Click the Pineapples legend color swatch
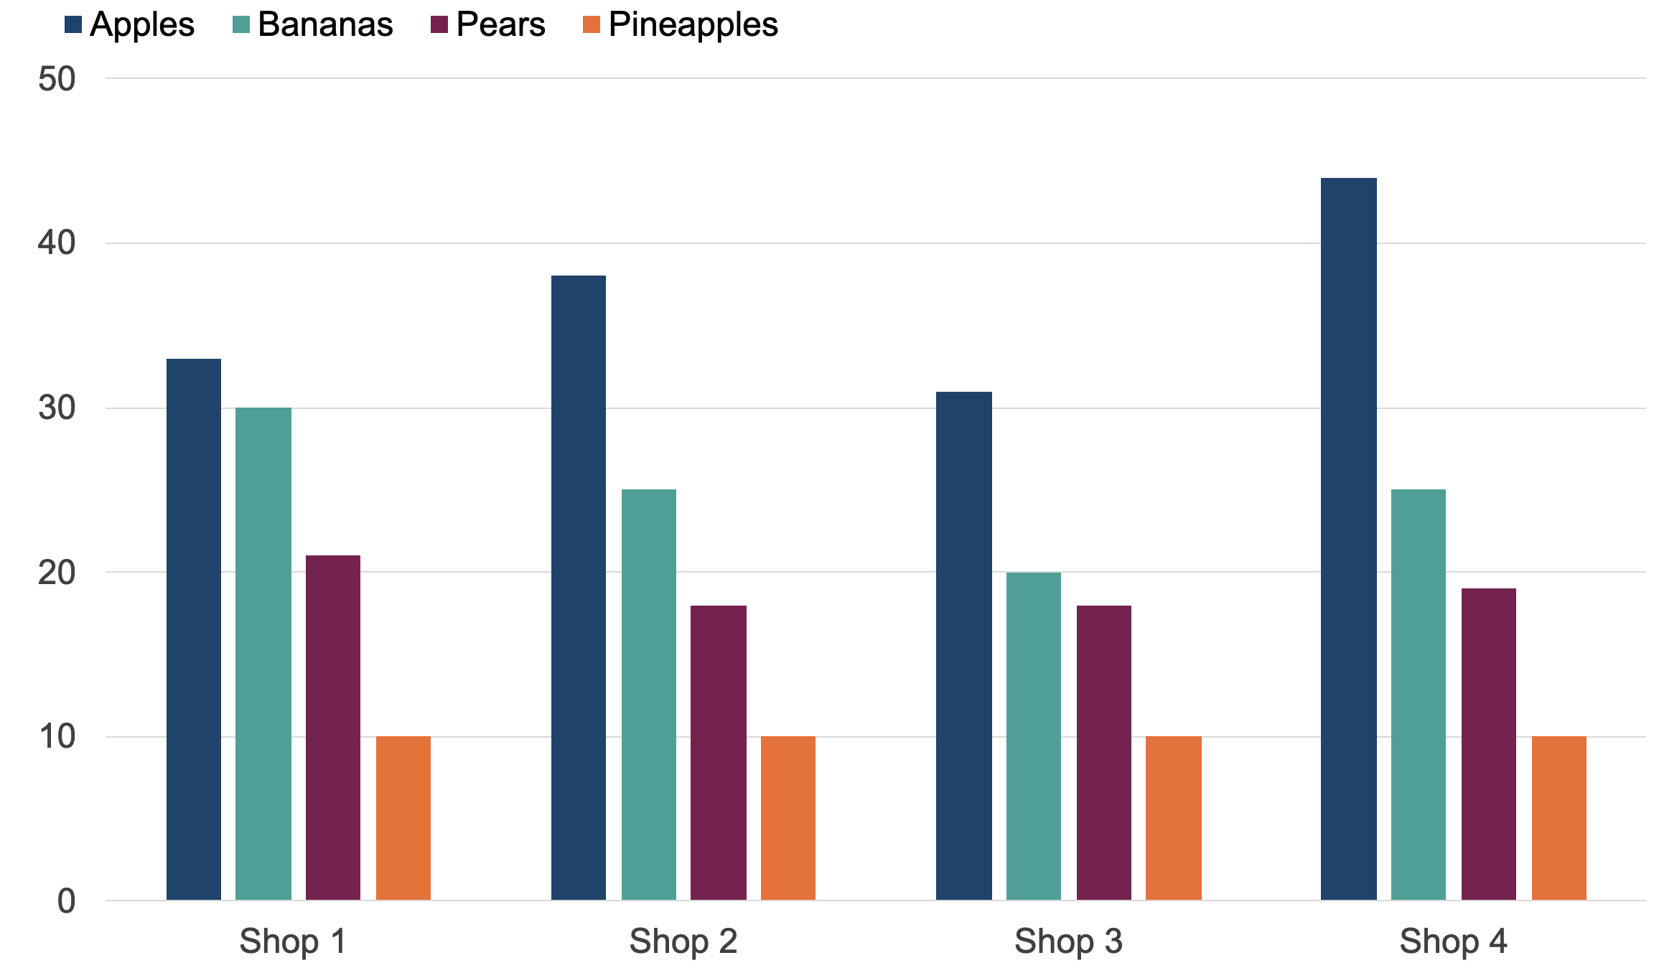Viewport: 1654px width, 973px height. (592, 25)
